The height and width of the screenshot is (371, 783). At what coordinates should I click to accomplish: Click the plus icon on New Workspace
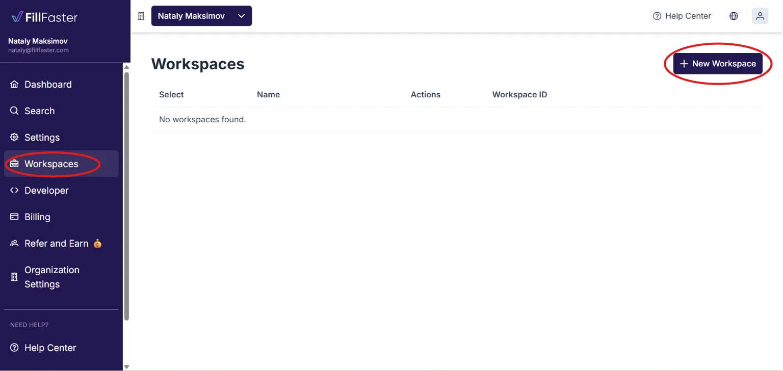click(x=684, y=64)
